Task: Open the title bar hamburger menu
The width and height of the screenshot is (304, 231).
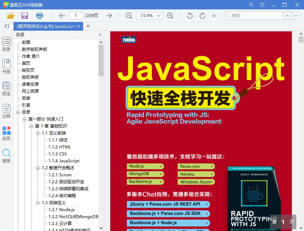Action: (x=251, y=5)
